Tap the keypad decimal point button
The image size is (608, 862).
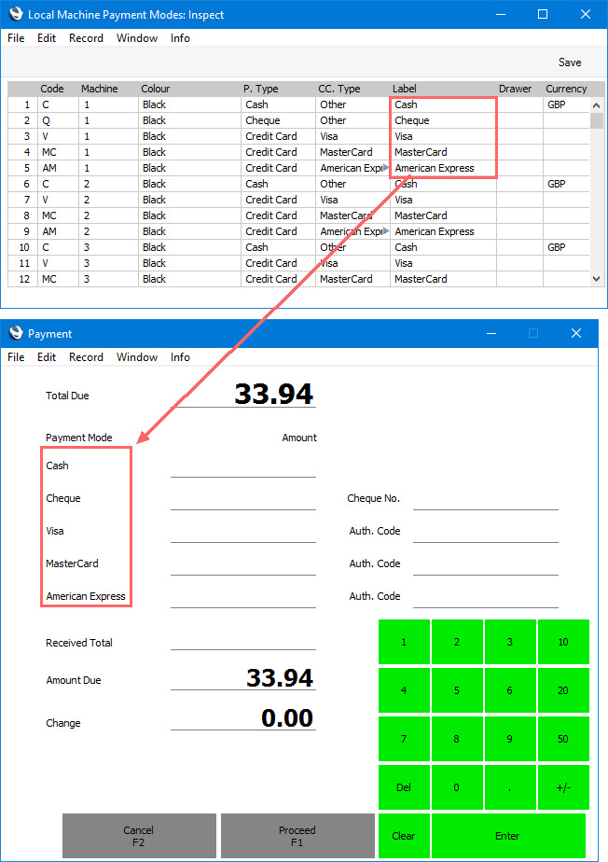(x=510, y=787)
